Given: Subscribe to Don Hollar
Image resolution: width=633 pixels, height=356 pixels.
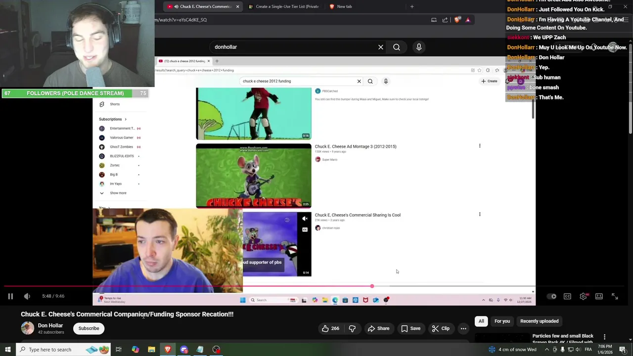Looking at the screenshot, I should click(x=89, y=328).
